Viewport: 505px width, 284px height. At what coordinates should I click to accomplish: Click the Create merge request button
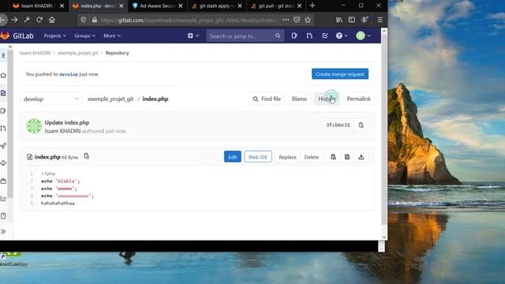pos(340,74)
